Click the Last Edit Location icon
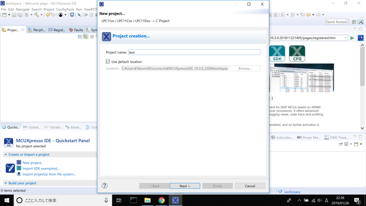This screenshot has height=206, width=366. (303, 15)
